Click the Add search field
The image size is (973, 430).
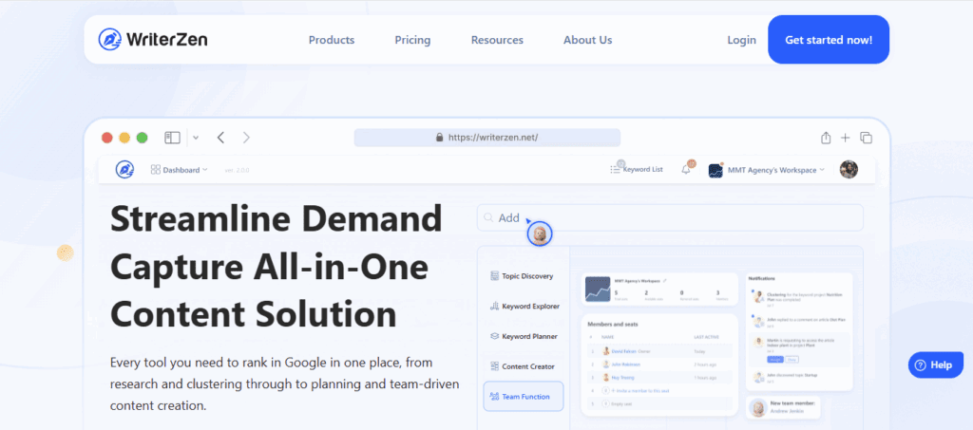pyautogui.click(x=670, y=217)
